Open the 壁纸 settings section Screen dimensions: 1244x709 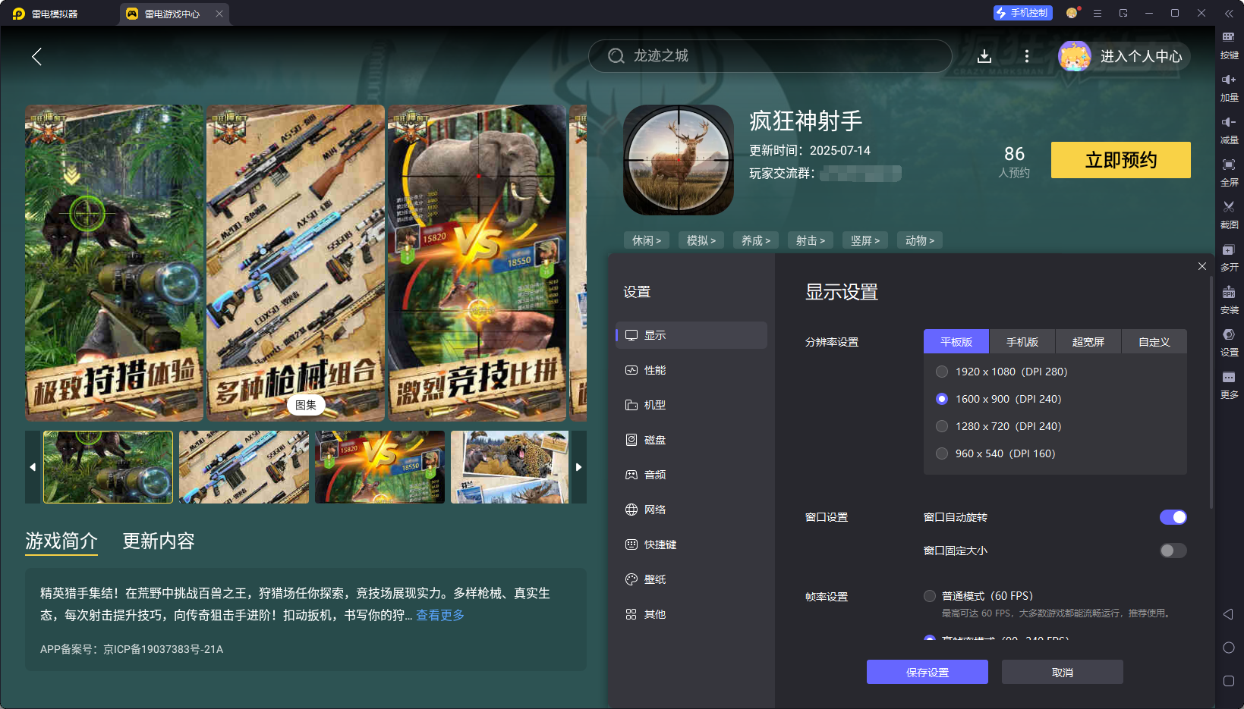pos(691,579)
